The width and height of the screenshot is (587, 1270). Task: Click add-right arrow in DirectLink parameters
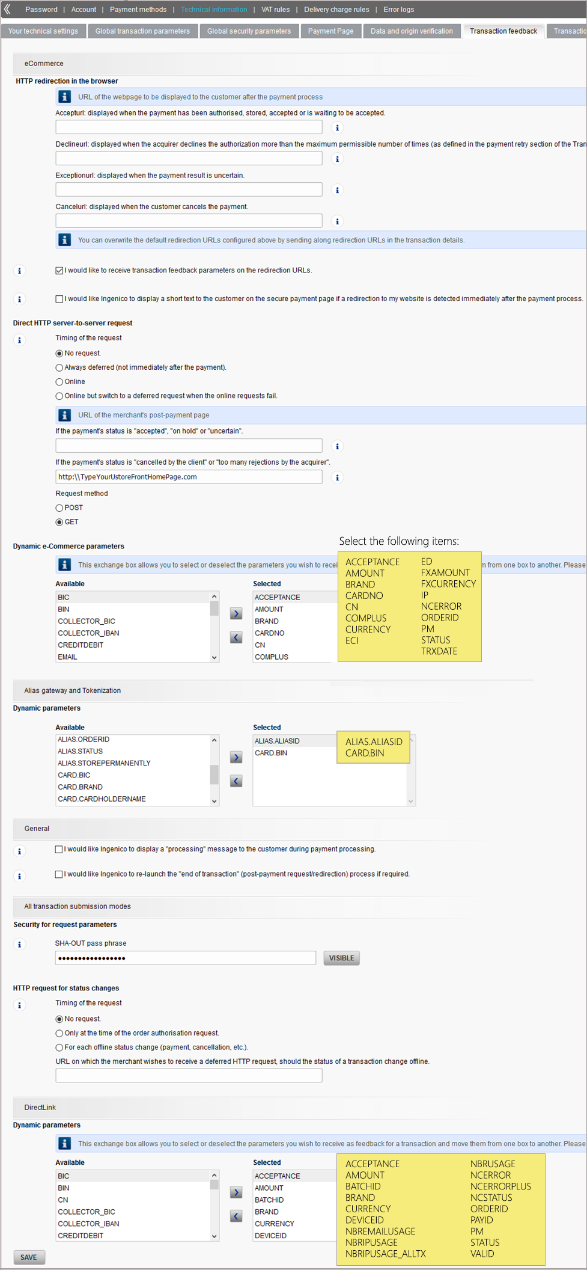point(236,1192)
